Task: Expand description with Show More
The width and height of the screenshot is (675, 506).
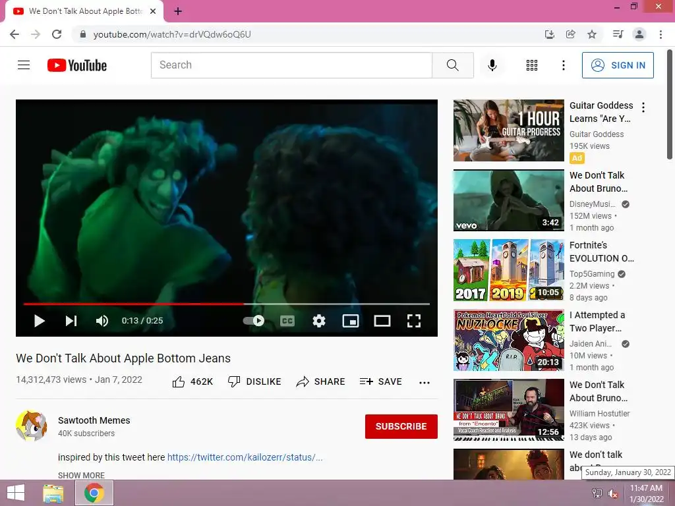Action: click(x=81, y=475)
